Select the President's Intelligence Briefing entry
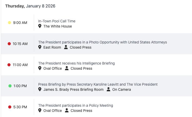192x117 pixels. 76,63
